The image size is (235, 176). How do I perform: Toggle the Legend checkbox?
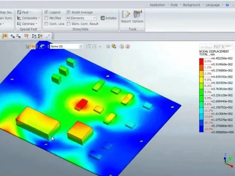coord(46,12)
